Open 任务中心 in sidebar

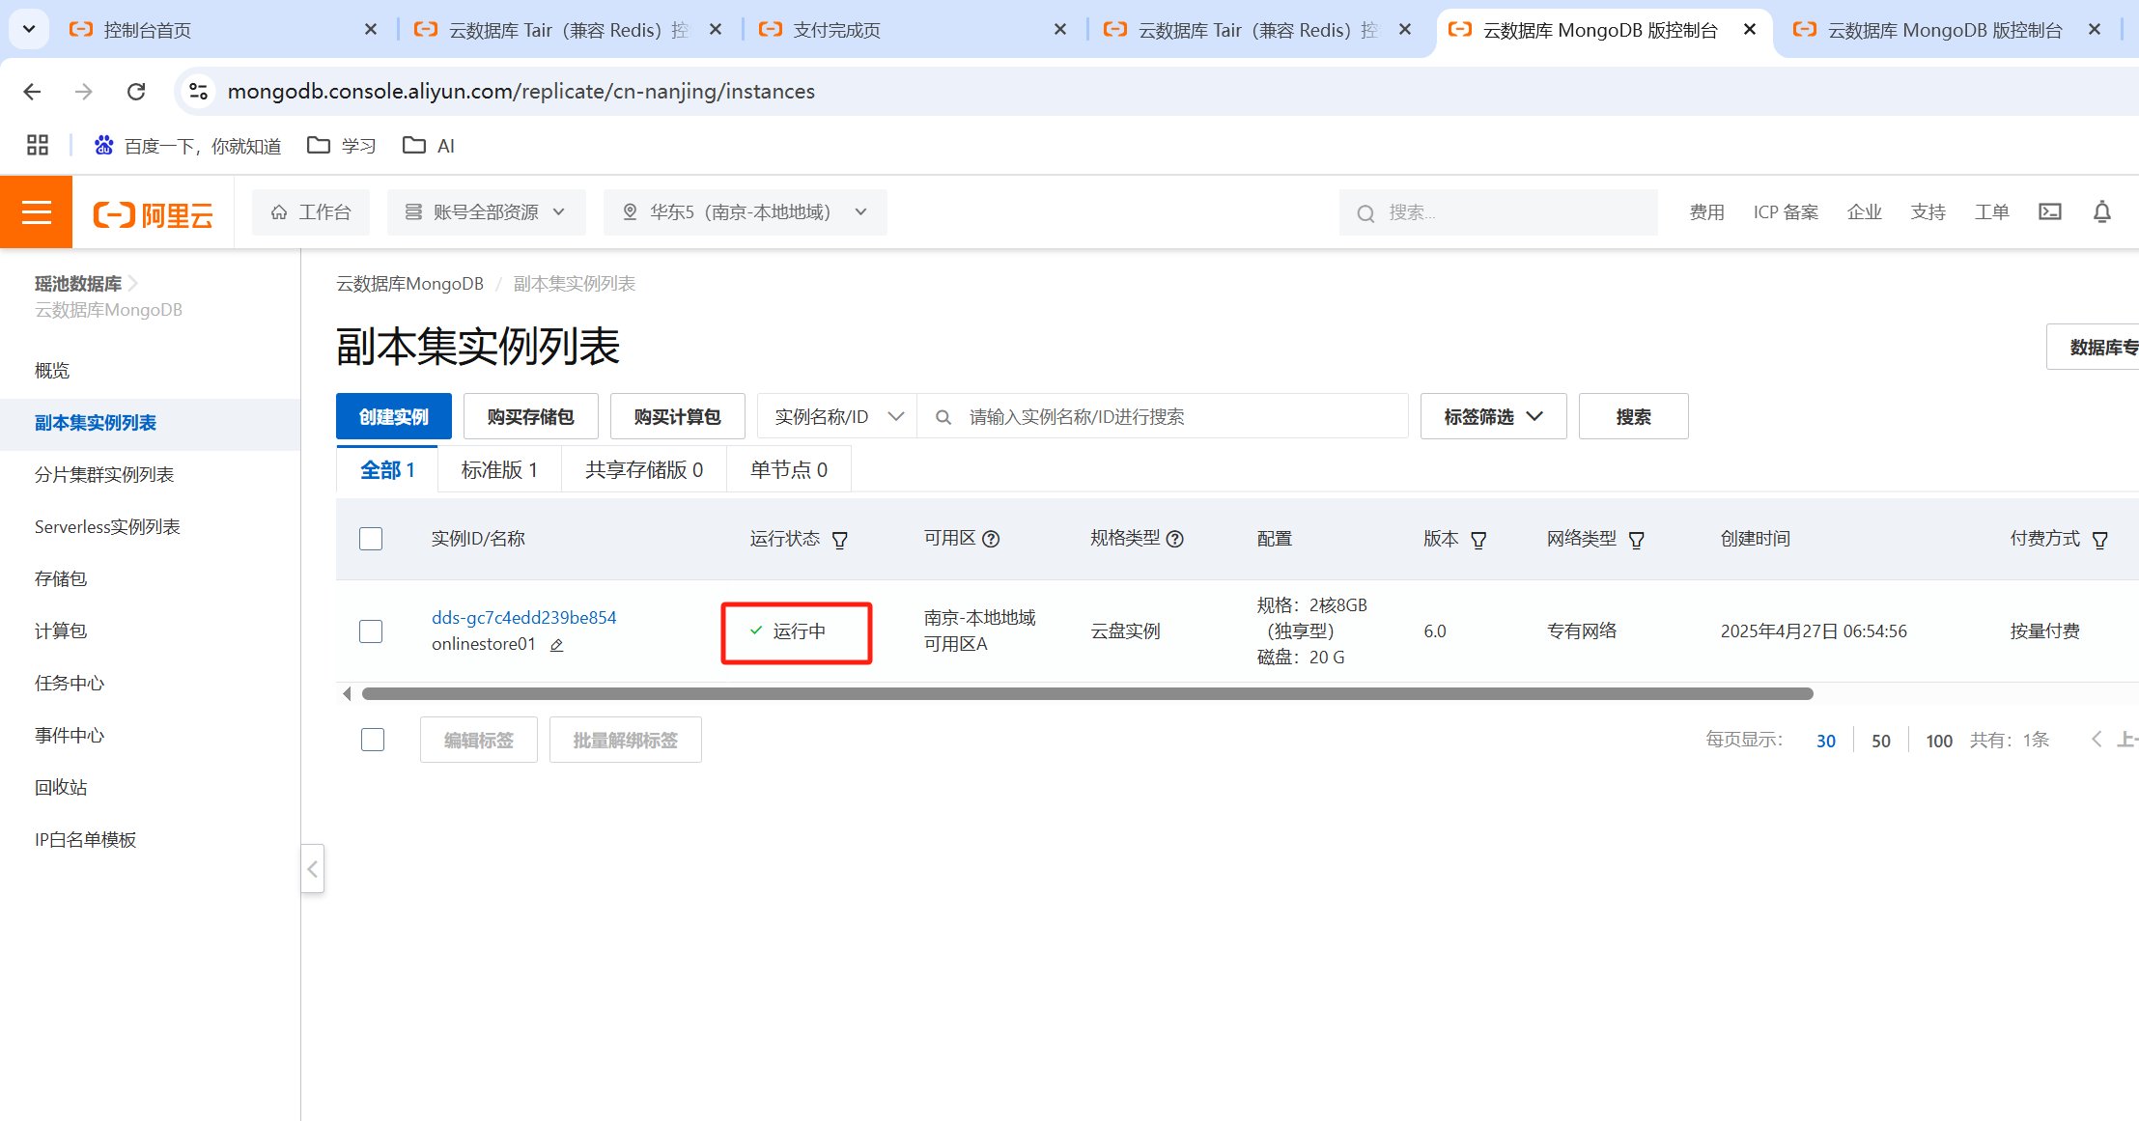70,684
